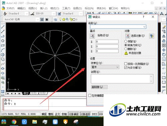Open the Draw menu
Screen dimensions: 167x126
77,8
